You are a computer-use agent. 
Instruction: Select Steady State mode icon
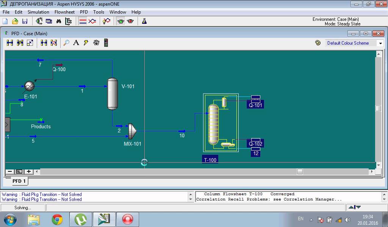tap(83, 21)
